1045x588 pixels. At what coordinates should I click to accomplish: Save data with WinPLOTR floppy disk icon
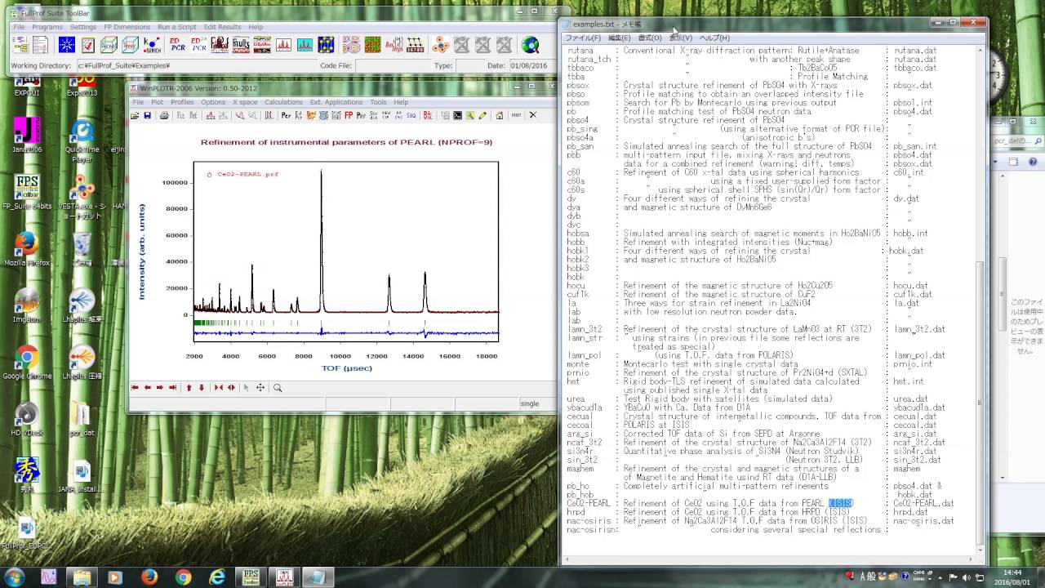[x=147, y=115]
